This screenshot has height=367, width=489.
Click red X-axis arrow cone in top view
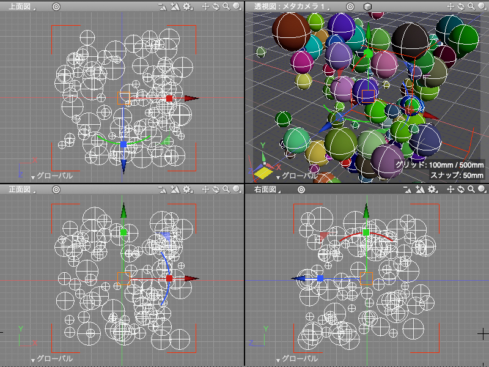192,98
